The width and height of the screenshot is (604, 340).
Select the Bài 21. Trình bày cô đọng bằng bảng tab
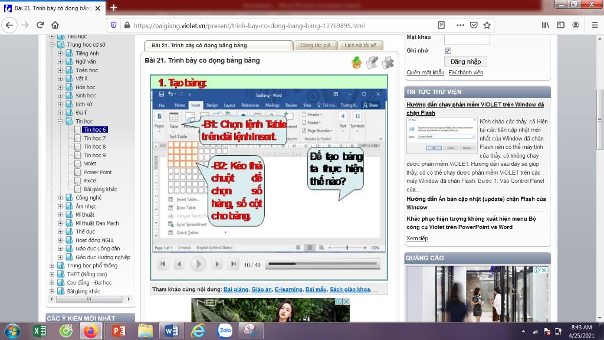[x=218, y=45]
